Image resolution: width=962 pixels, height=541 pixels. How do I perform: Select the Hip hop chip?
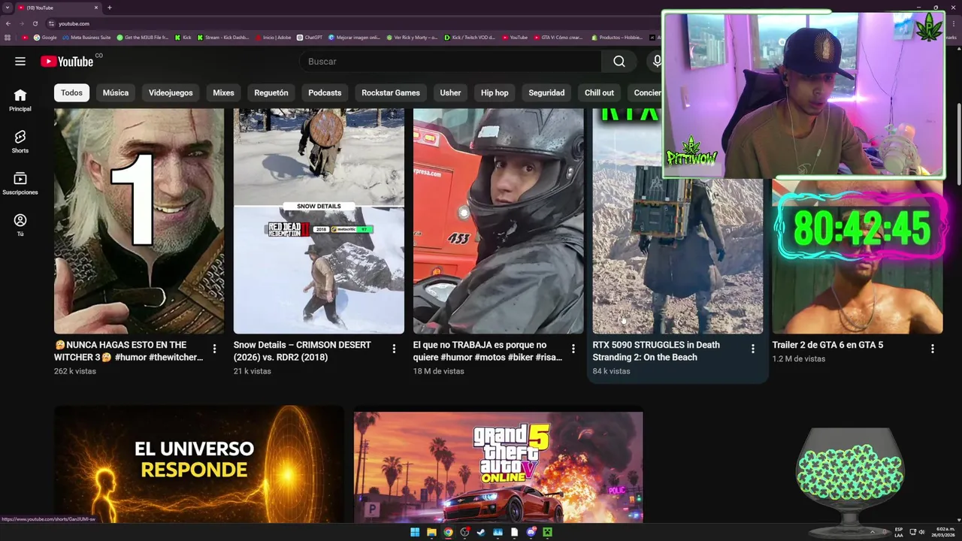tap(495, 92)
